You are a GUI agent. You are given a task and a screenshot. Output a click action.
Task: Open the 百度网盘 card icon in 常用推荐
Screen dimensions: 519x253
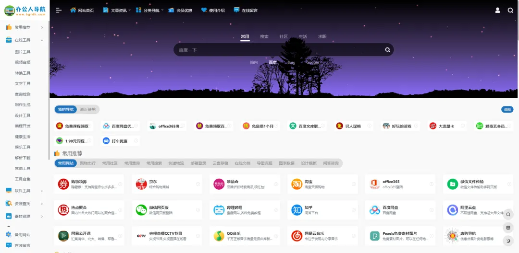click(375, 210)
